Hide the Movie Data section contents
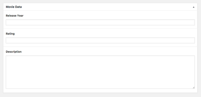This screenshot has width=201, height=97. coord(193,7)
